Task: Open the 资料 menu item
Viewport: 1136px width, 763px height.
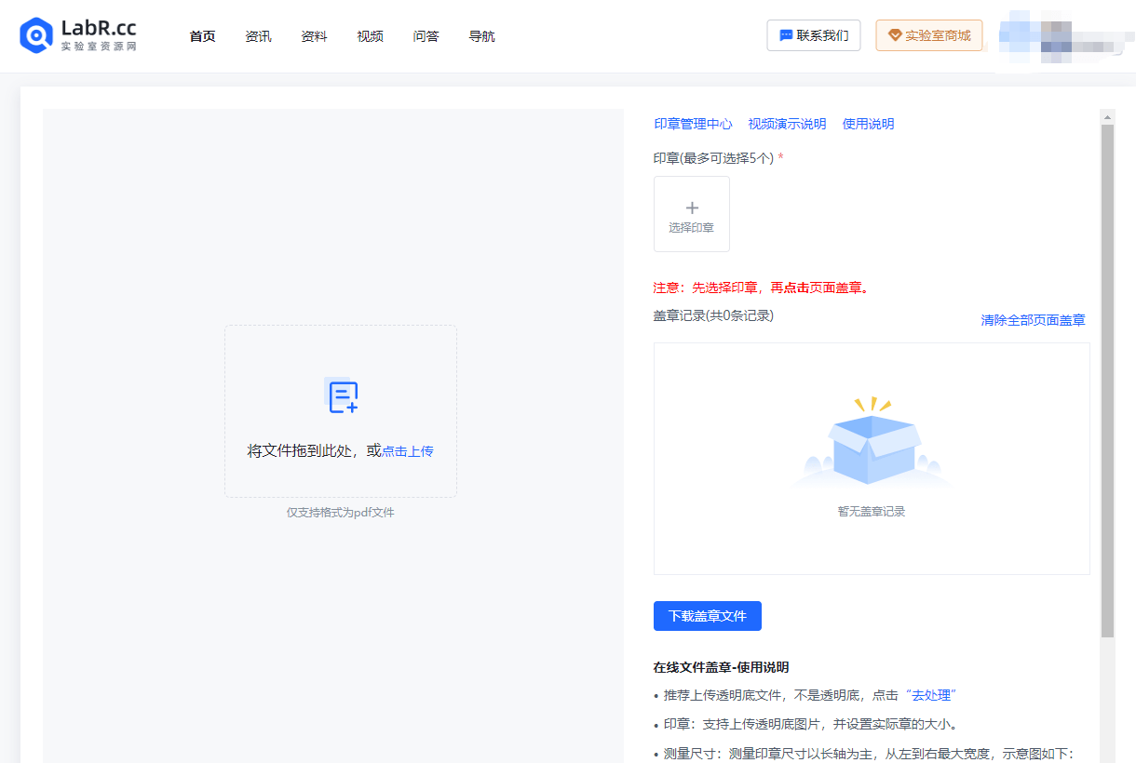Action: click(314, 36)
